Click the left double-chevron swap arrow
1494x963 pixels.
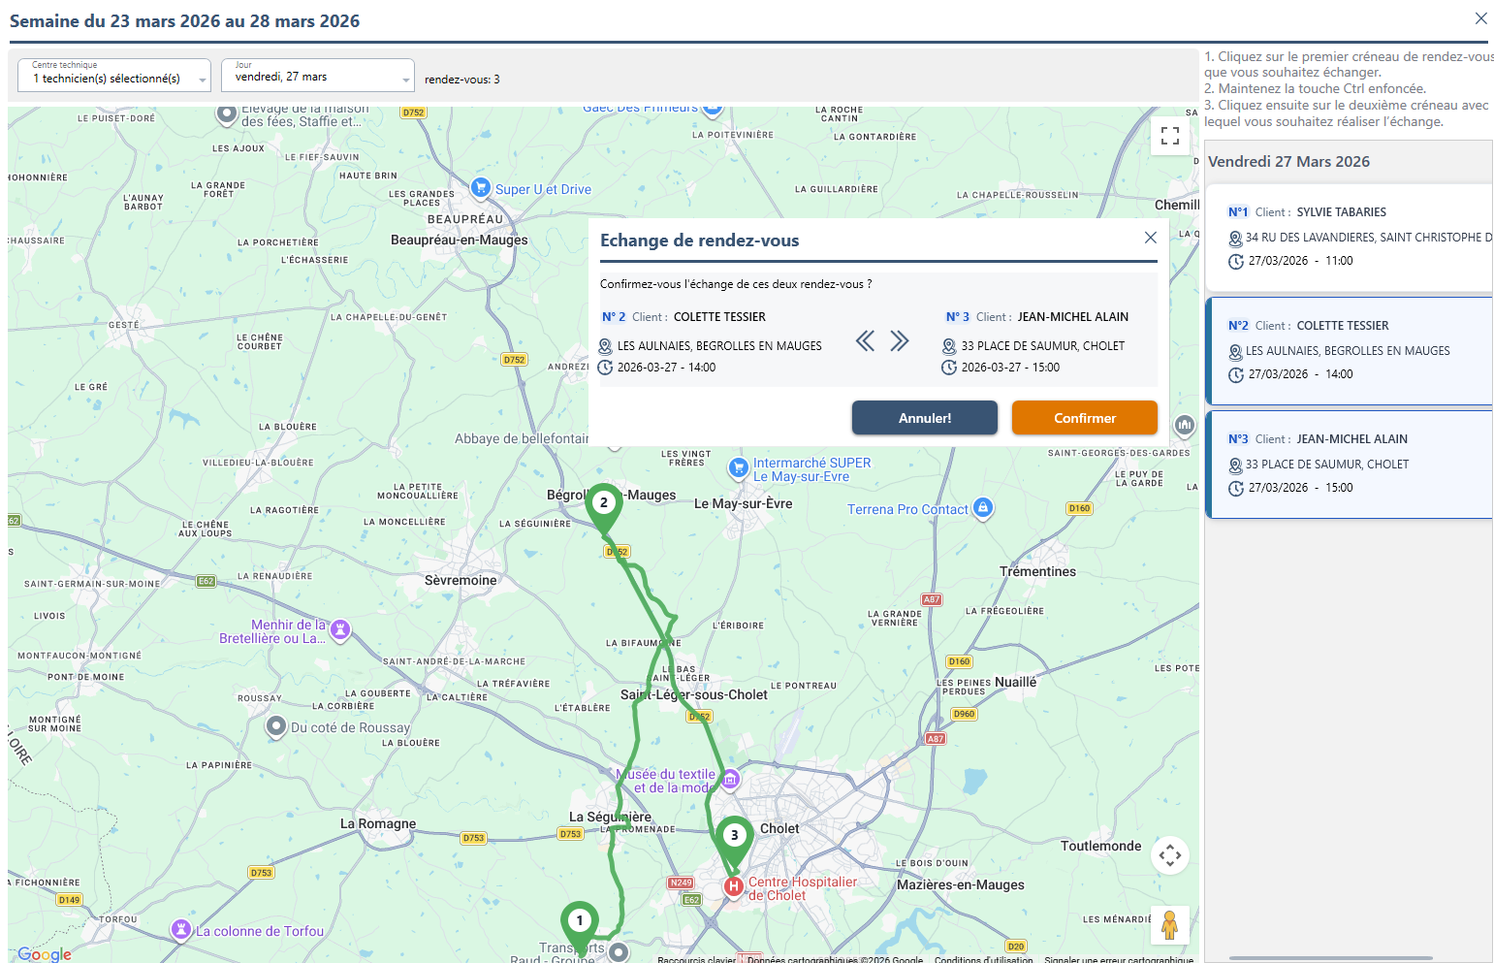click(865, 340)
